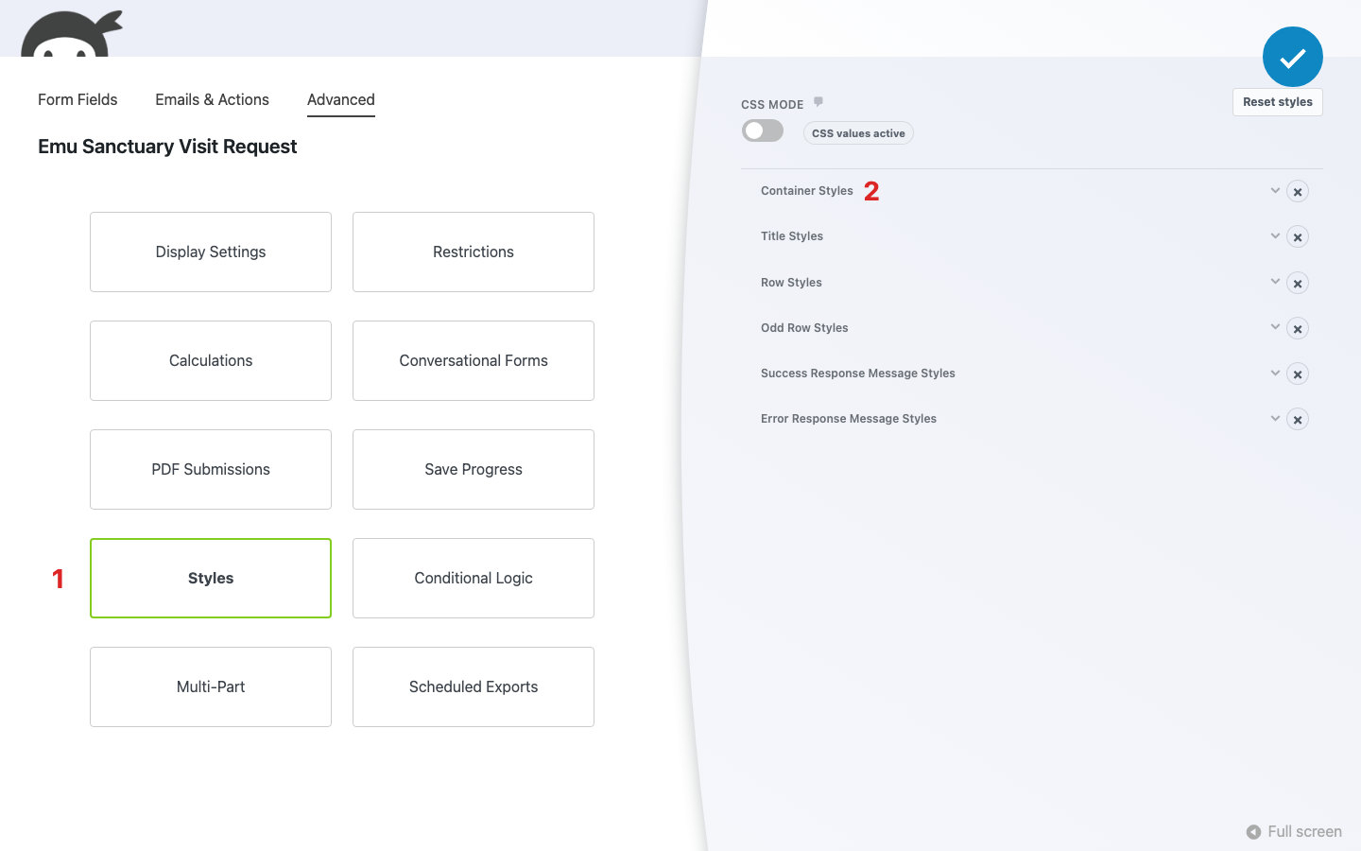Click Success Response Message Styles label
Screen dimensions: 1361x851
click(858, 373)
